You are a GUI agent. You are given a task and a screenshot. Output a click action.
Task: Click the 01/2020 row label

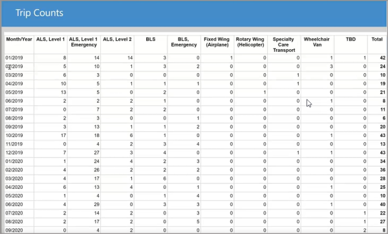[x=14, y=161]
